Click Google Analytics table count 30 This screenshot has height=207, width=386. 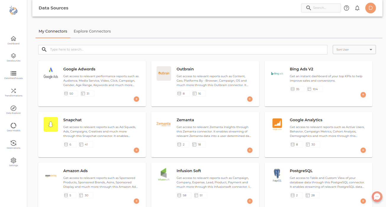click(x=312, y=145)
